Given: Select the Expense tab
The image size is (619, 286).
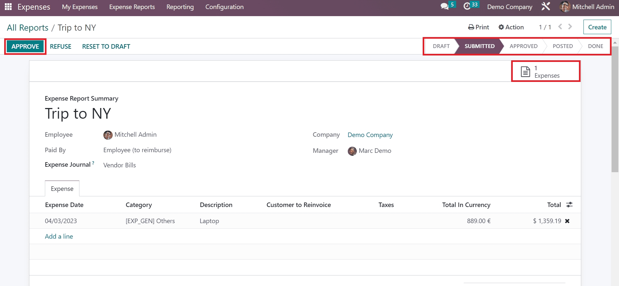Looking at the screenshot, I should [62, 189].
